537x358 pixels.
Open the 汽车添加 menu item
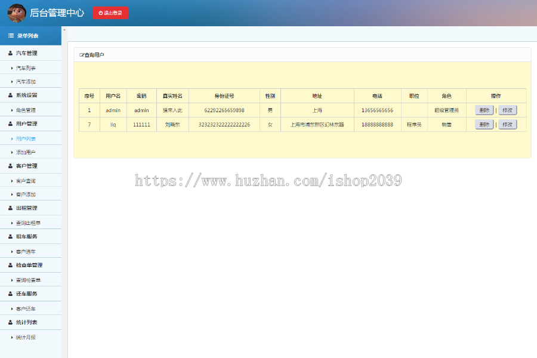30,82
